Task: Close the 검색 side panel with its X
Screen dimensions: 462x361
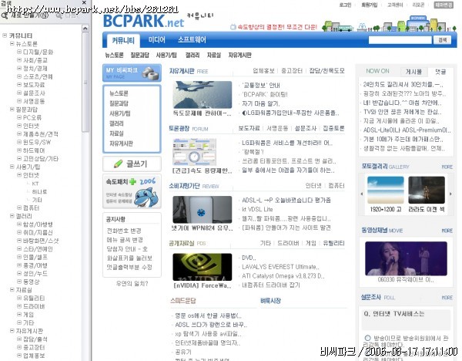Action: click(x=84, y=2)
